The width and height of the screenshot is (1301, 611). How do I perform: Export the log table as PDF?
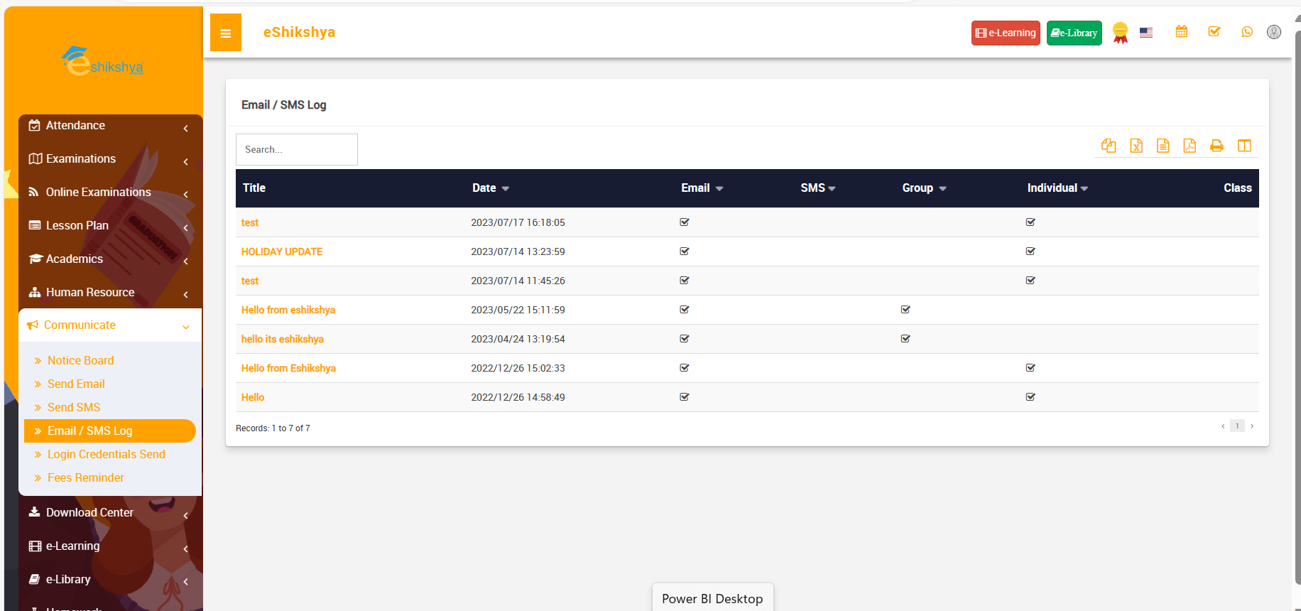click(1190, 146)
